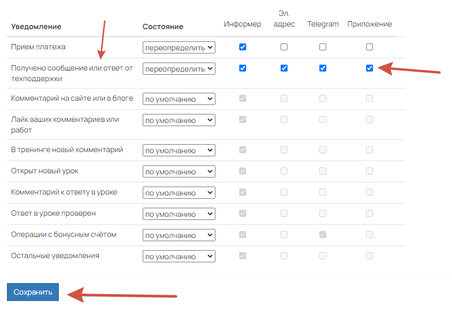The image size is (452, 318).
Task: Click the Telegram column header
Action: coord(323,24)
